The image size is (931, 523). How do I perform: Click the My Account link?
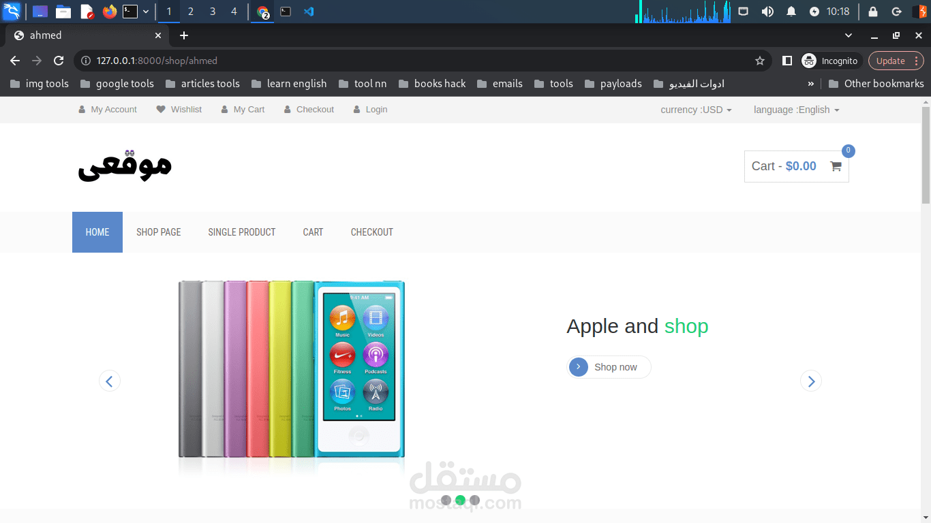click(108, 110)
